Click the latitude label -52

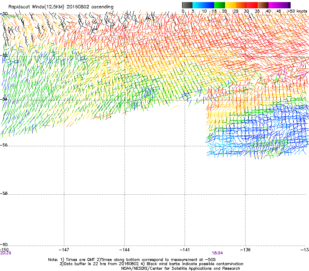pos(4,55)
